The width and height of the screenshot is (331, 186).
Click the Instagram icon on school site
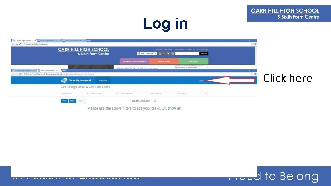(x=172, y=54)
